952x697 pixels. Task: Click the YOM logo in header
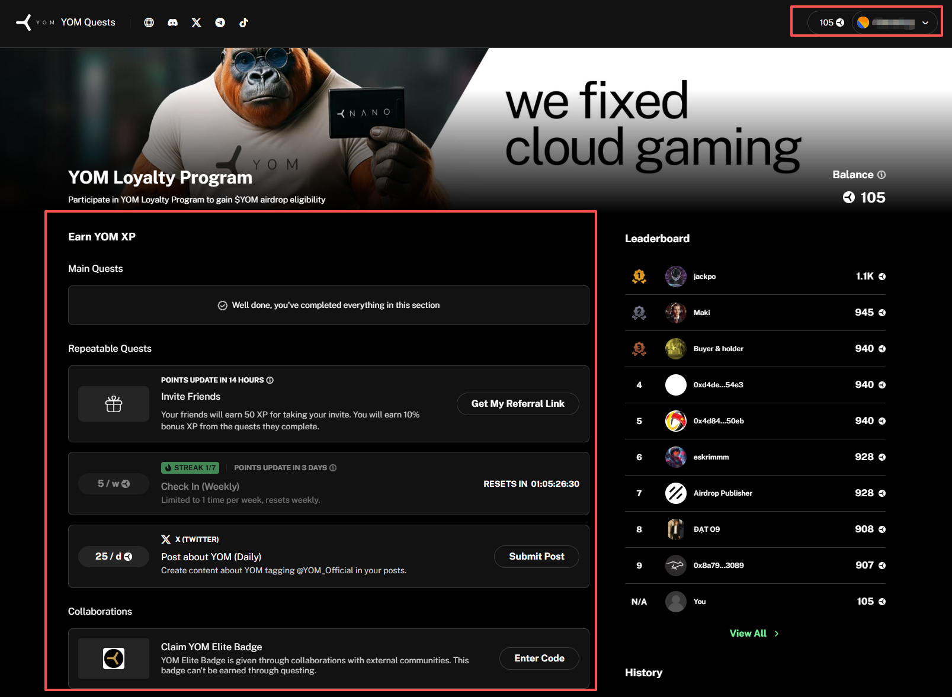[24, 23]
